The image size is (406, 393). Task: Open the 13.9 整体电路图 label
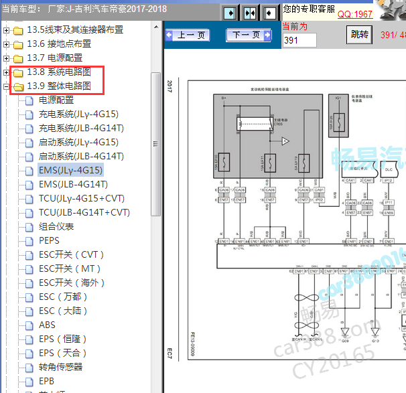[59, 86]
